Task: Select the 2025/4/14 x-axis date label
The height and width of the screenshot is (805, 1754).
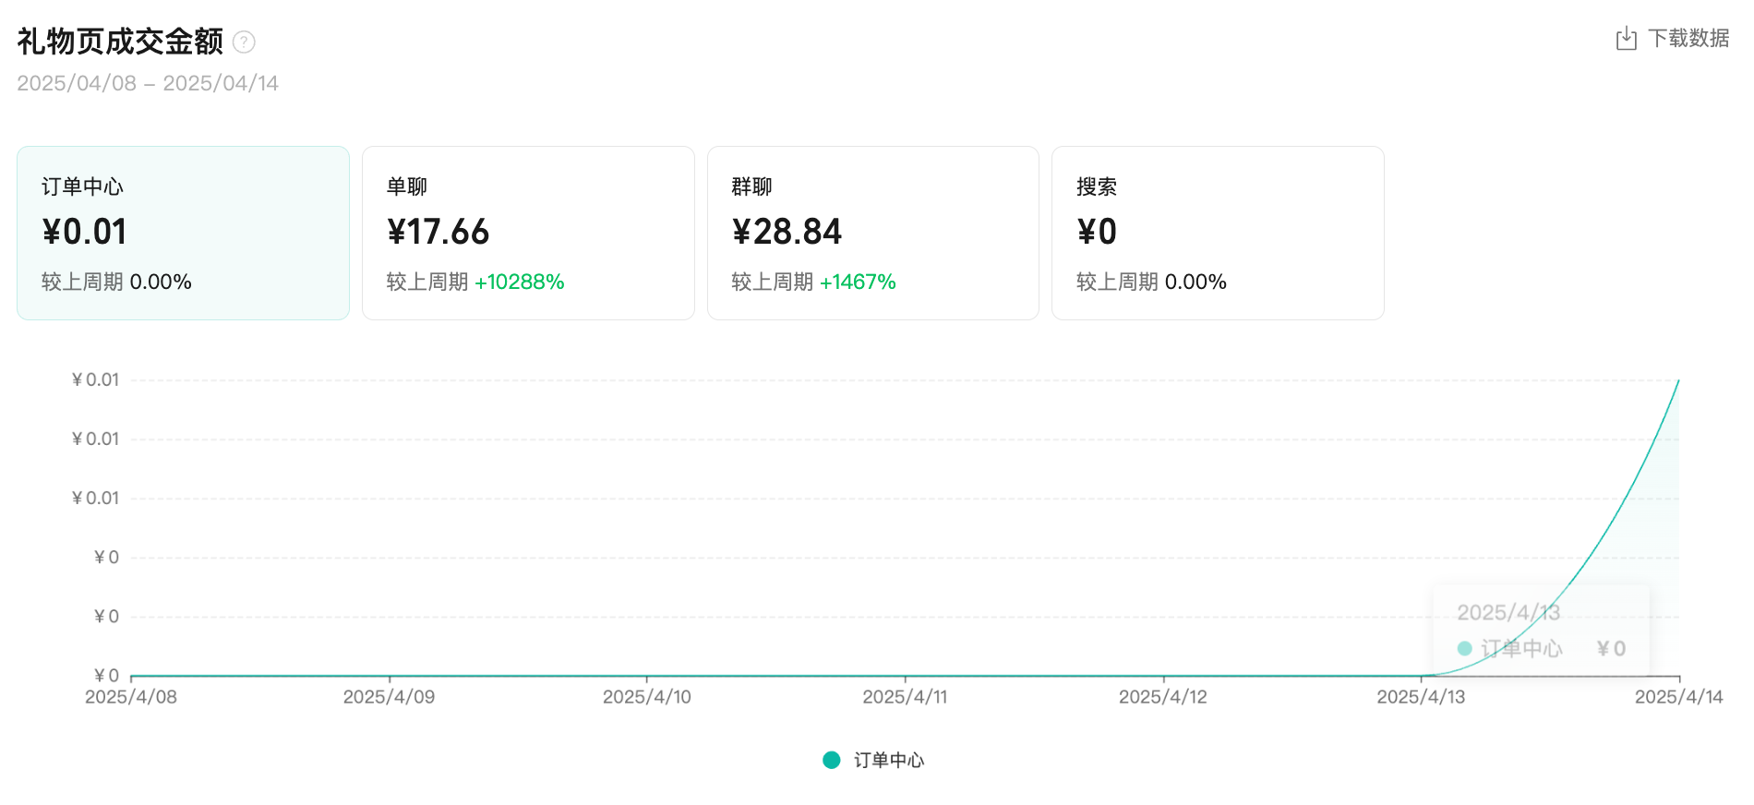Action: [x=1678, y=697]
